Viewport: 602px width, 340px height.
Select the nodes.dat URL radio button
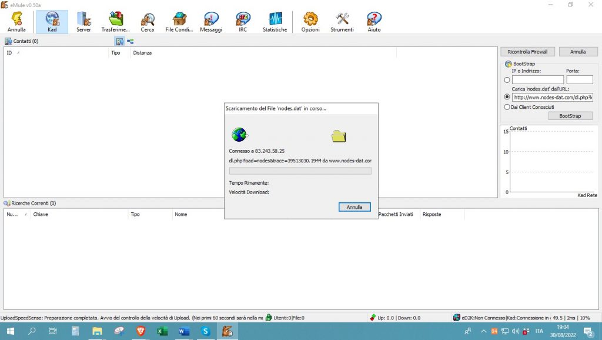[x=507, y=97]
